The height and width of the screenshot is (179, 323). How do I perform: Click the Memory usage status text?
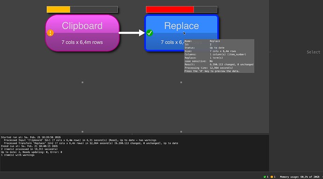coord(300,177)
